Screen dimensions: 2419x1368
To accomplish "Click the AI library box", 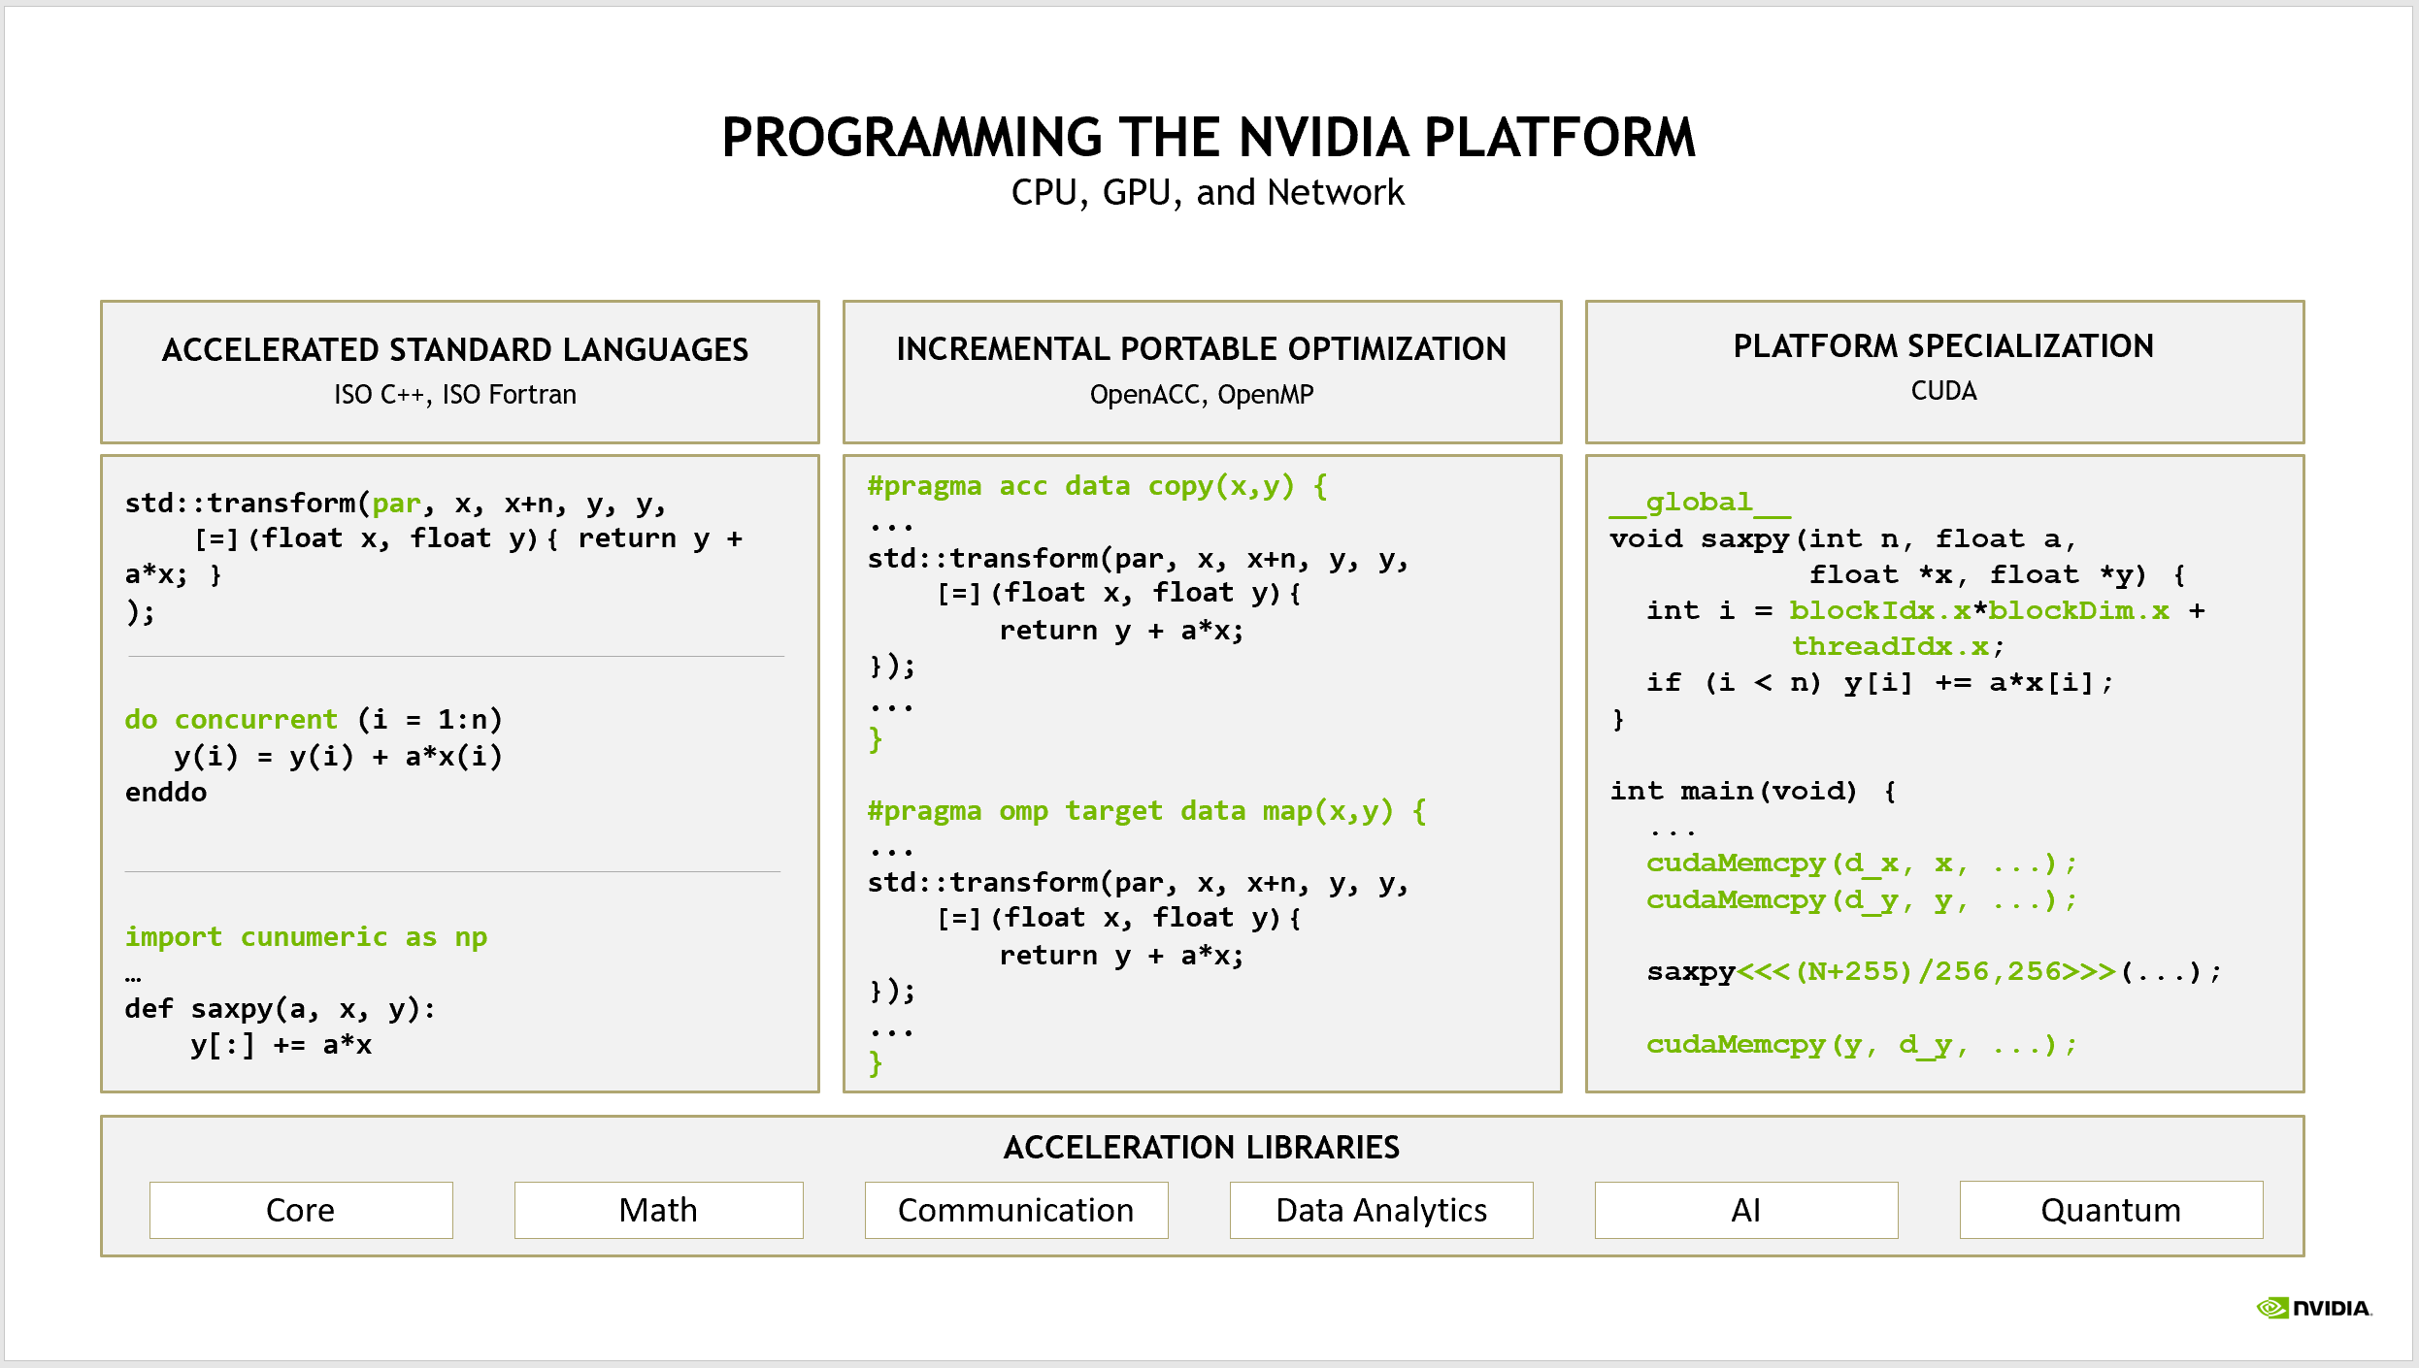I will tap(1746, 1210).
